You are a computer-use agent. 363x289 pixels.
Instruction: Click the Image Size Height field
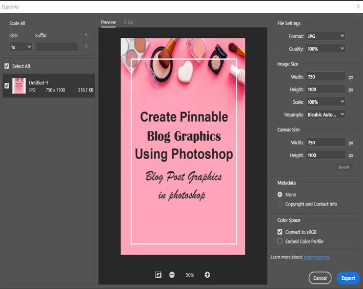click(x=326, y=90)
